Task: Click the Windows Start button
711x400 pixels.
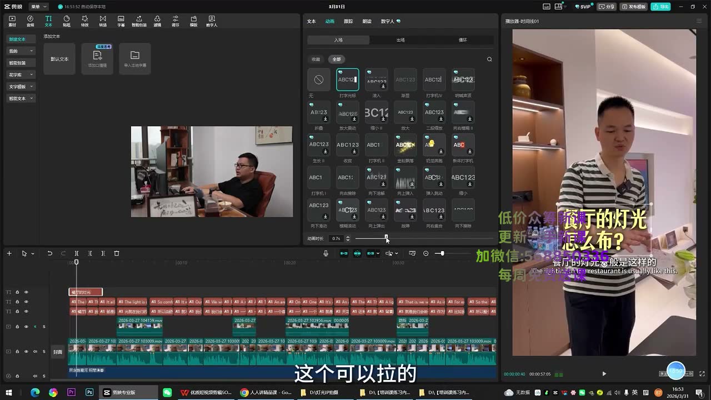Action: point(9,392)
